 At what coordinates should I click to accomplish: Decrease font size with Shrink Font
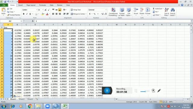tap(49, 10)
